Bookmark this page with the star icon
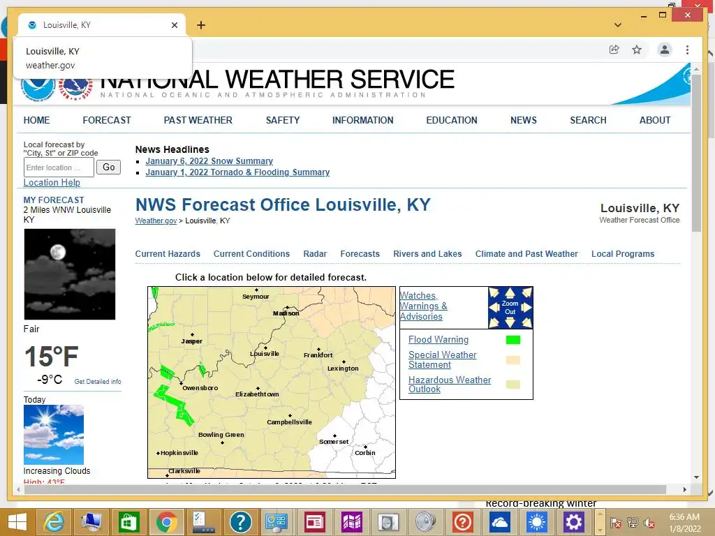 point(637,50)
